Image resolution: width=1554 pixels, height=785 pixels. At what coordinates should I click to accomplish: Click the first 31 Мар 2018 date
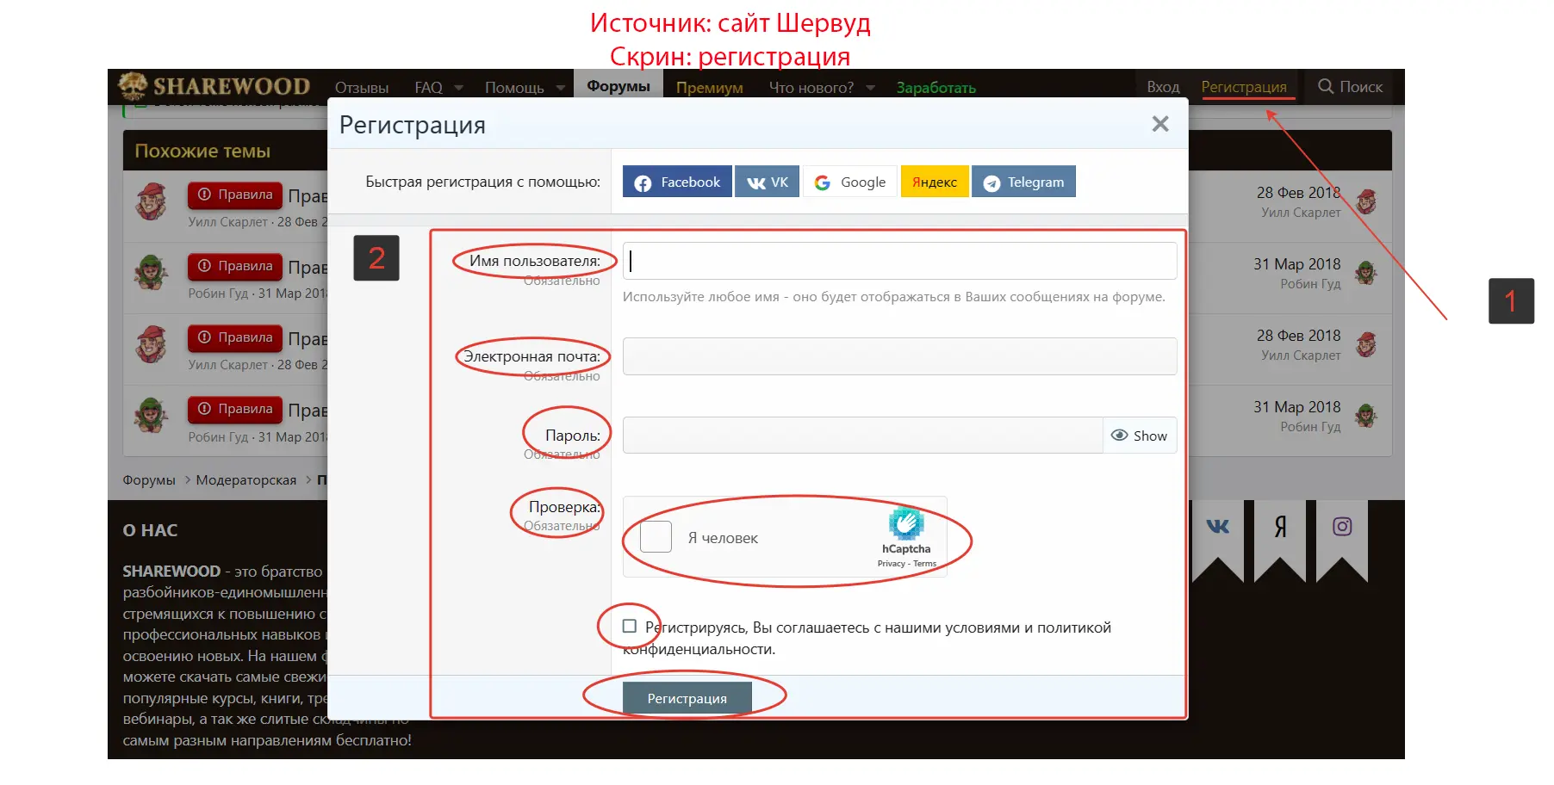click(1296, 264)
